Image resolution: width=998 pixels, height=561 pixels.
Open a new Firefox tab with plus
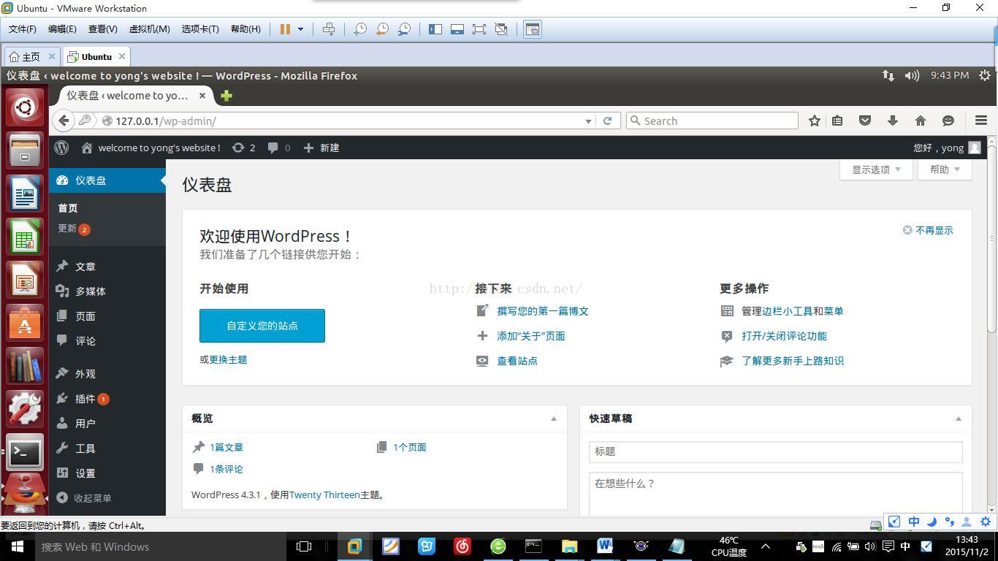(x=226, y=96)
